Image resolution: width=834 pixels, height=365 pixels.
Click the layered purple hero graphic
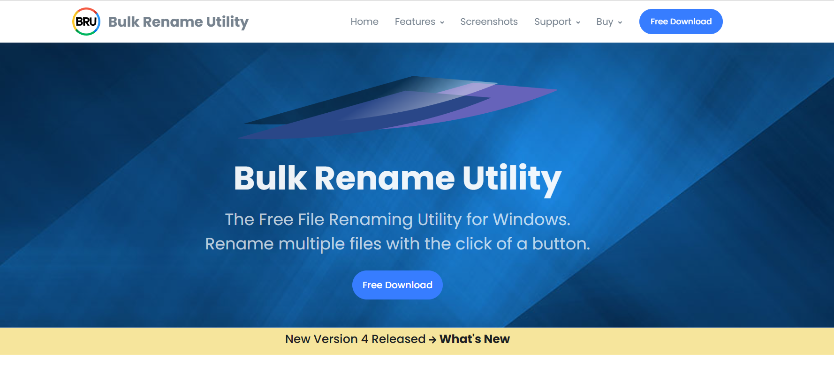pyautogui.click(x=398, y=108)
